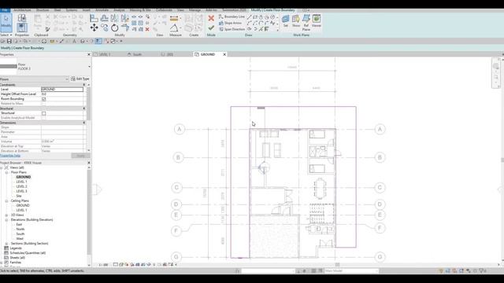504x283 pixels.
Task: Select the Modify arrow tool
Action: pos(6,23)
